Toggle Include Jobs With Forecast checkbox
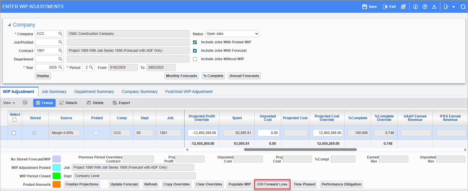The height and width of the screenshot is (191, 468). coord(195,51)
